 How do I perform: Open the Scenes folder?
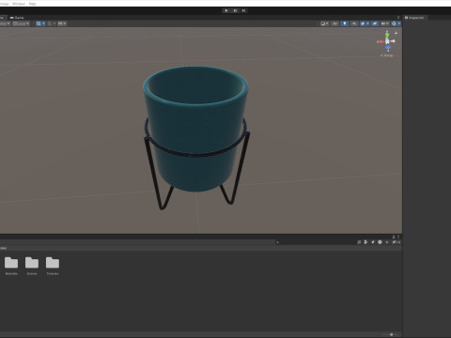(32, 266)
